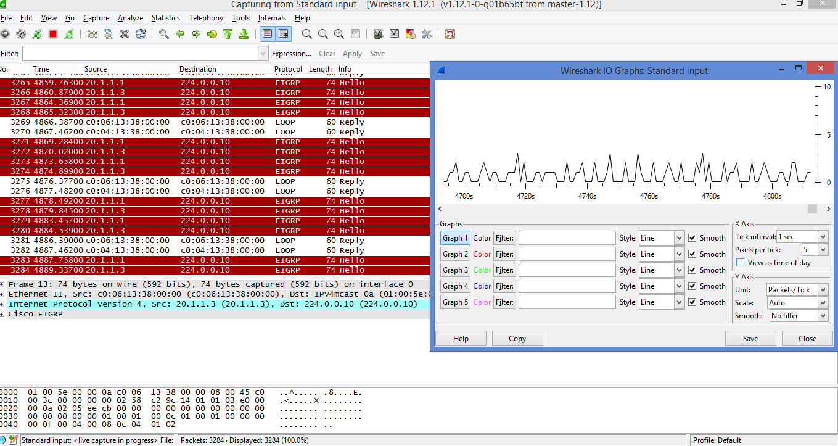The height and width of the screenshot is (446, 838).
Task: Click Filter button for Graph 2
Action: [504, 254]
